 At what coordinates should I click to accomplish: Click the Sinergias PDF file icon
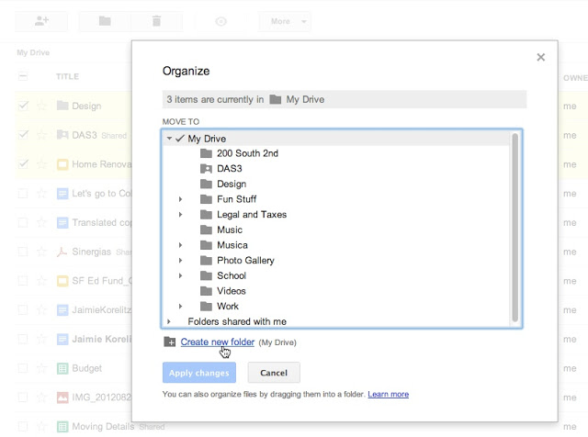(62, 252)
